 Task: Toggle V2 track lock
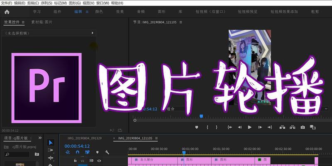[75, 161]
